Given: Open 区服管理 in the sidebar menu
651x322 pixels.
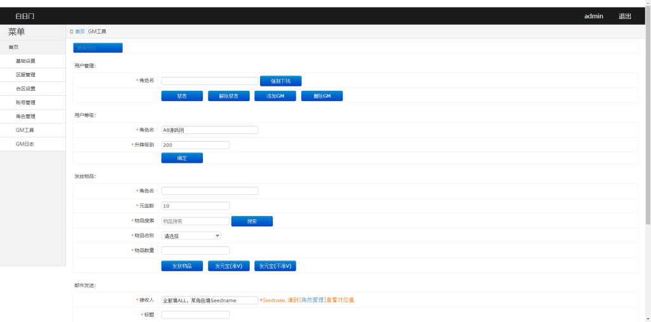Looking at the screenshot, I should click(x=33, y=75).
